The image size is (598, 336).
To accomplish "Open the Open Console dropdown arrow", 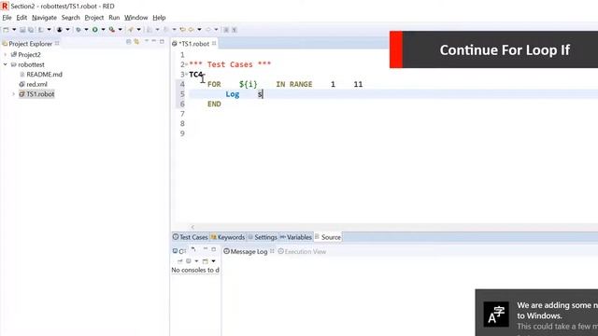I will pos(213,261).
